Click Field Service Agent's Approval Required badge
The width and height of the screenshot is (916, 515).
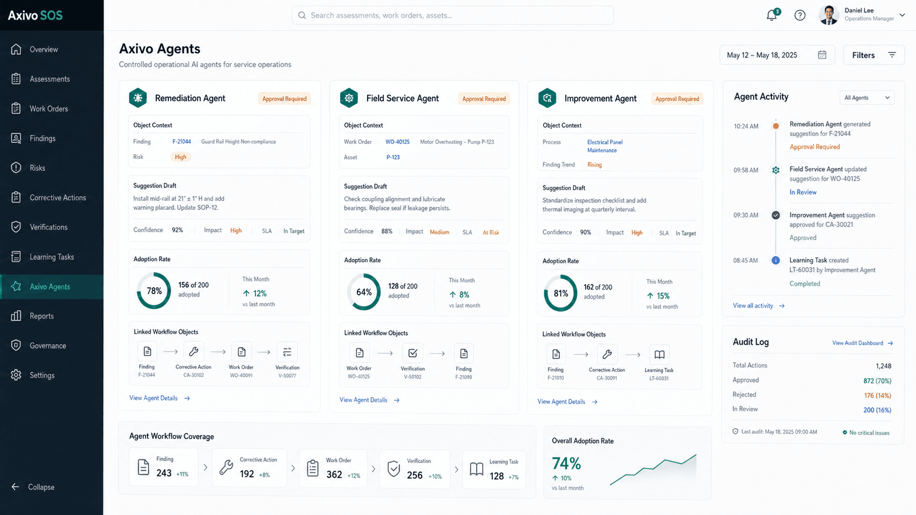tap(484, 99)
